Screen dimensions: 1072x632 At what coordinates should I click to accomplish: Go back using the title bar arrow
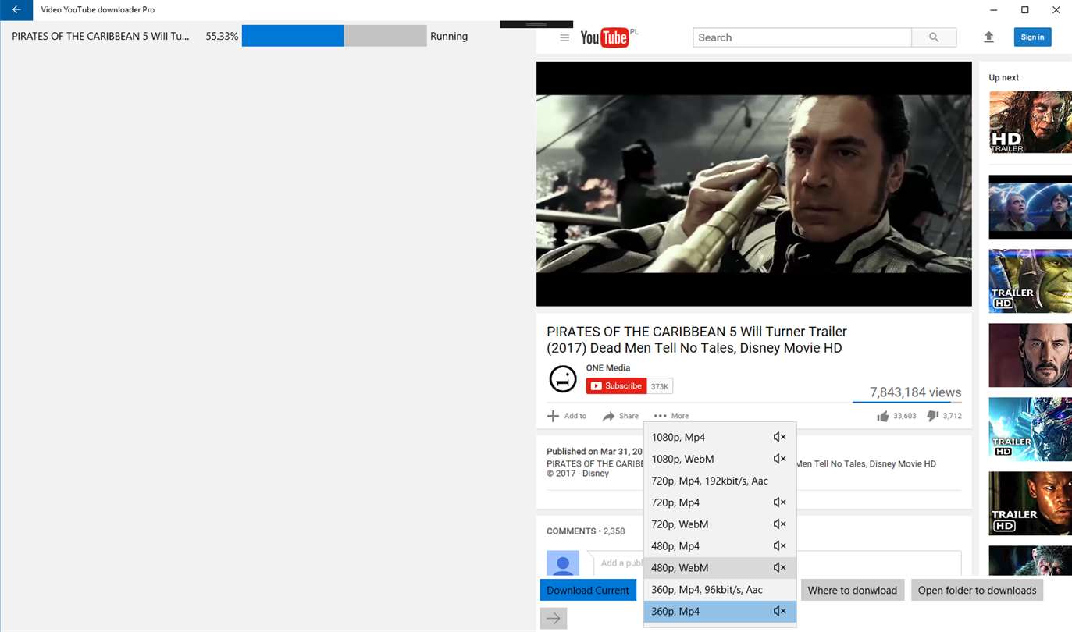[16, 10]
